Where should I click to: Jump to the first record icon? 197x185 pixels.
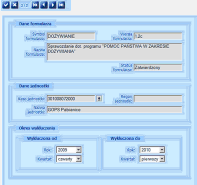click(x=35, y=5)
